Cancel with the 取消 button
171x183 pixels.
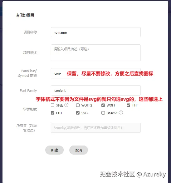79,150
